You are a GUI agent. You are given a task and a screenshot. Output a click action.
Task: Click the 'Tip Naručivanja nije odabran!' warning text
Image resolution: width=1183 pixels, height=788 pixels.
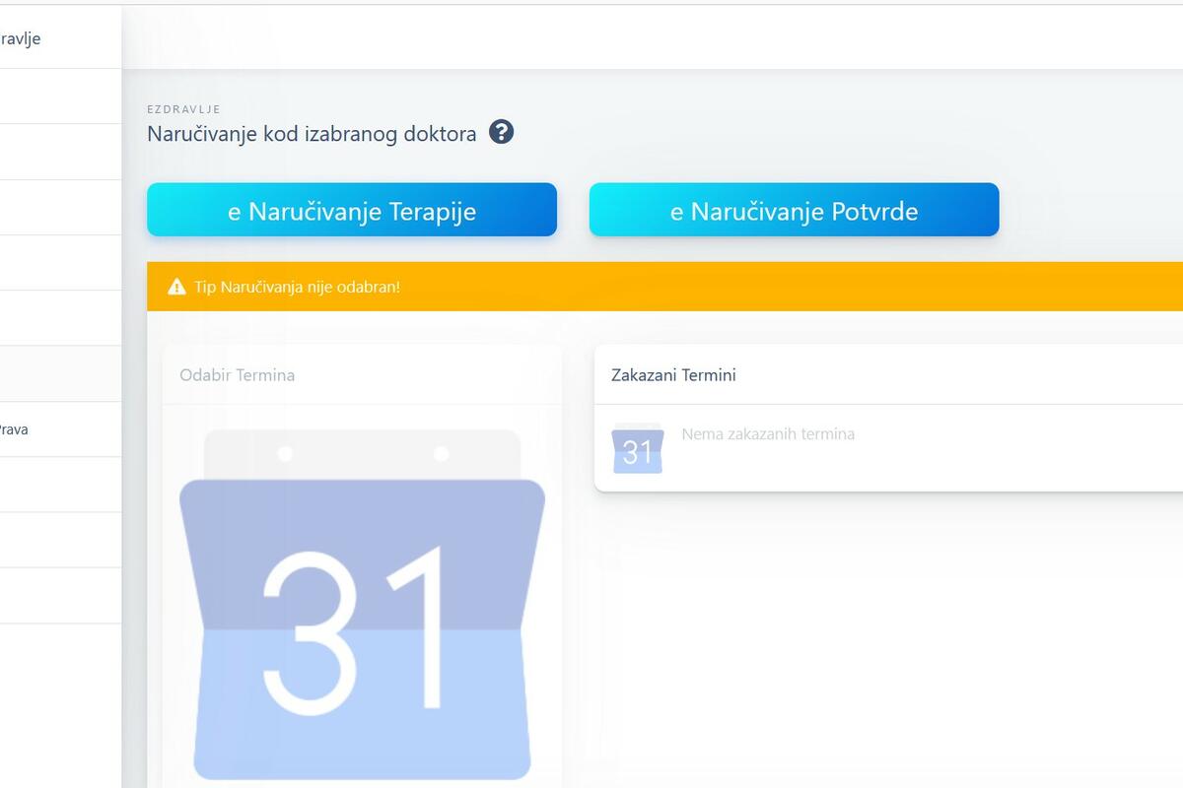[x=297, y=287]
